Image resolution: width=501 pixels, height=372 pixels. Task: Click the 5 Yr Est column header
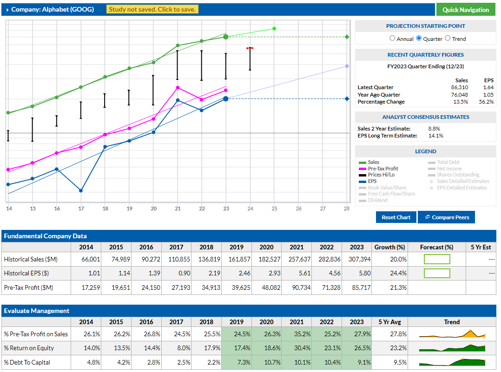481,247
